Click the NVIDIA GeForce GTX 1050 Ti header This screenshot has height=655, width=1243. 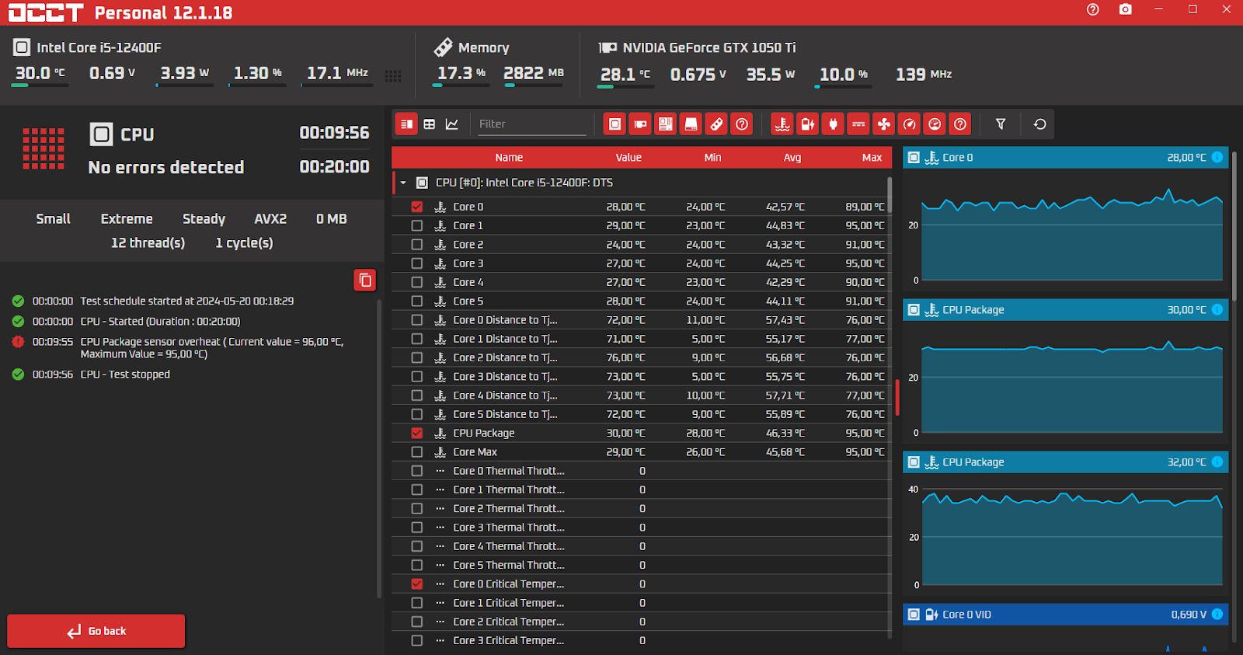(697, 47)
